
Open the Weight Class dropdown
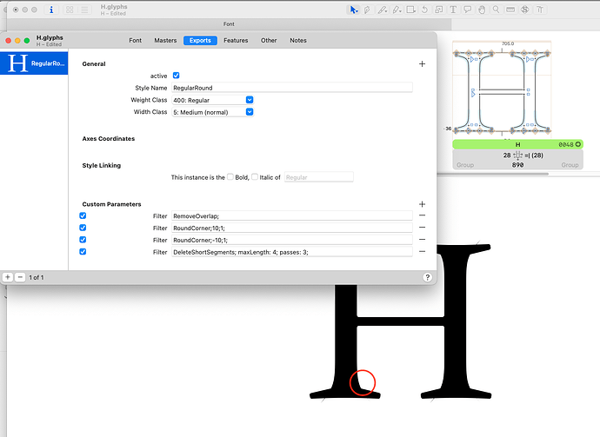coord(250,100)
